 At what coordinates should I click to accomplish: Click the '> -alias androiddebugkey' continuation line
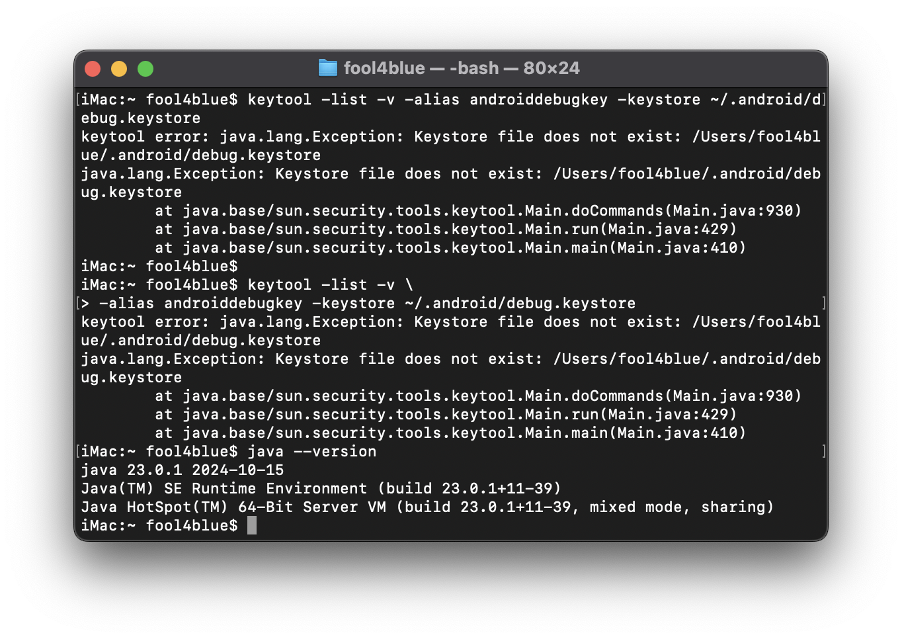(x=358, y=303)
